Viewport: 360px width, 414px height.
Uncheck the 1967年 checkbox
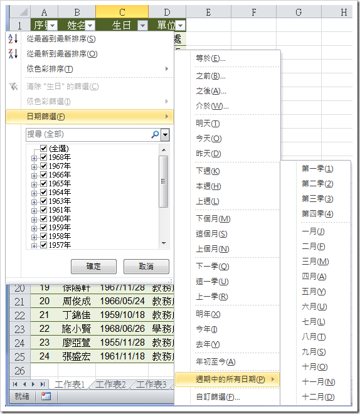43,166
